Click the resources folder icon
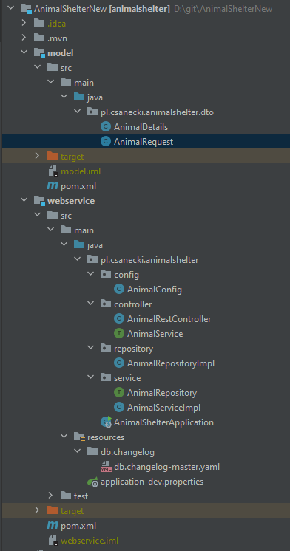 [80, 437]
